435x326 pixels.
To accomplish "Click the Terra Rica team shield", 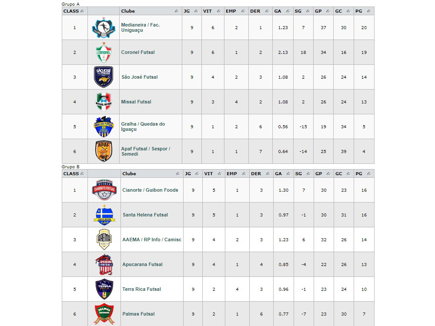I will click(104, 289).
